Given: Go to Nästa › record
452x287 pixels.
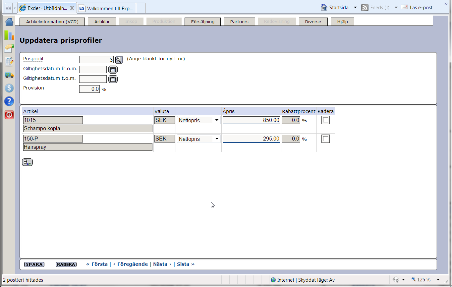Looking at the screenshot, I should [162, 264].
